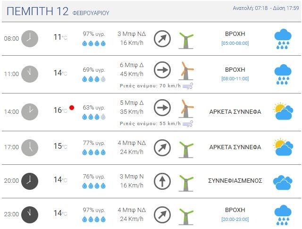Click the wind direction arrow at 11:00

click(162, 70)
